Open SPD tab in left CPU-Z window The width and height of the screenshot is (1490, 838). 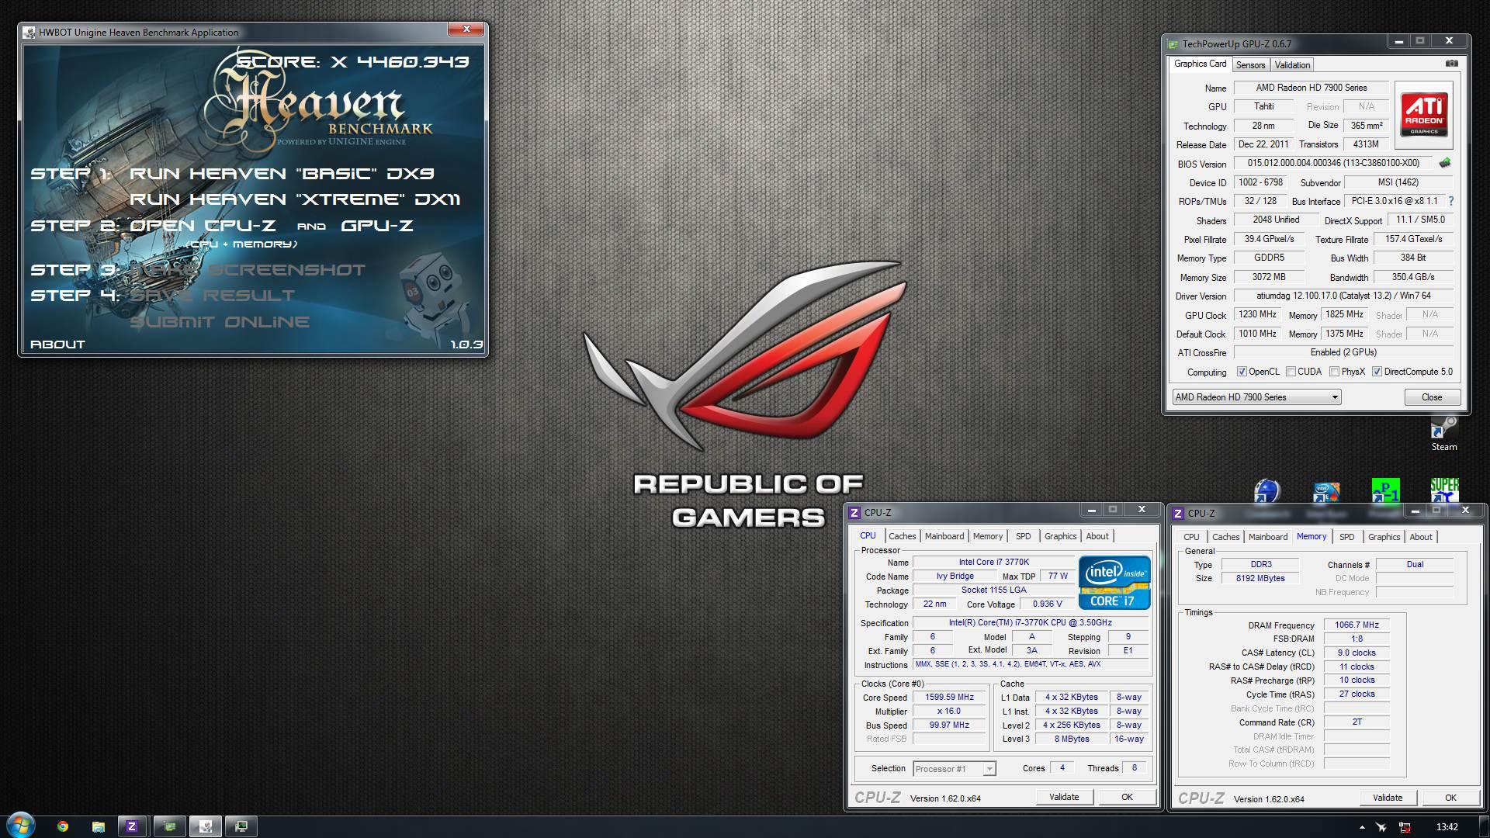(1024, 536)
